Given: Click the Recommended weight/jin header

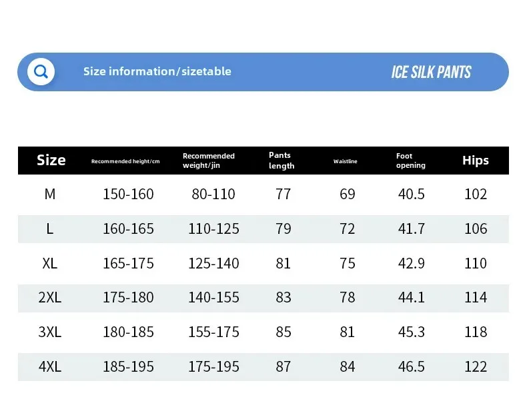Looking at the screenshot, I should click(209, 161).
